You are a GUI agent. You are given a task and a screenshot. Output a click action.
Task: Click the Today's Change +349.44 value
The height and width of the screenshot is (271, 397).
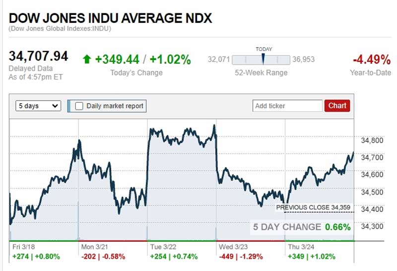pyautogui.click(x=117, y=60)
